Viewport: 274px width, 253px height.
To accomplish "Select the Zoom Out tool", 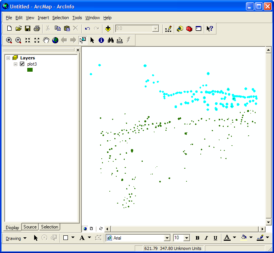I will (18, 40).
